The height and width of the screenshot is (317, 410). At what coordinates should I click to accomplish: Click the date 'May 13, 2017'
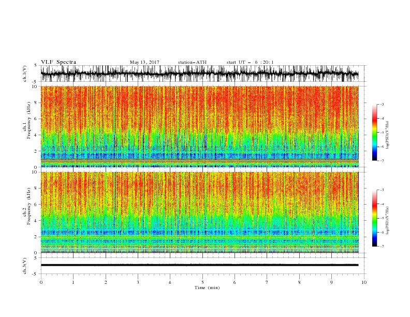[x=144, y=62]
